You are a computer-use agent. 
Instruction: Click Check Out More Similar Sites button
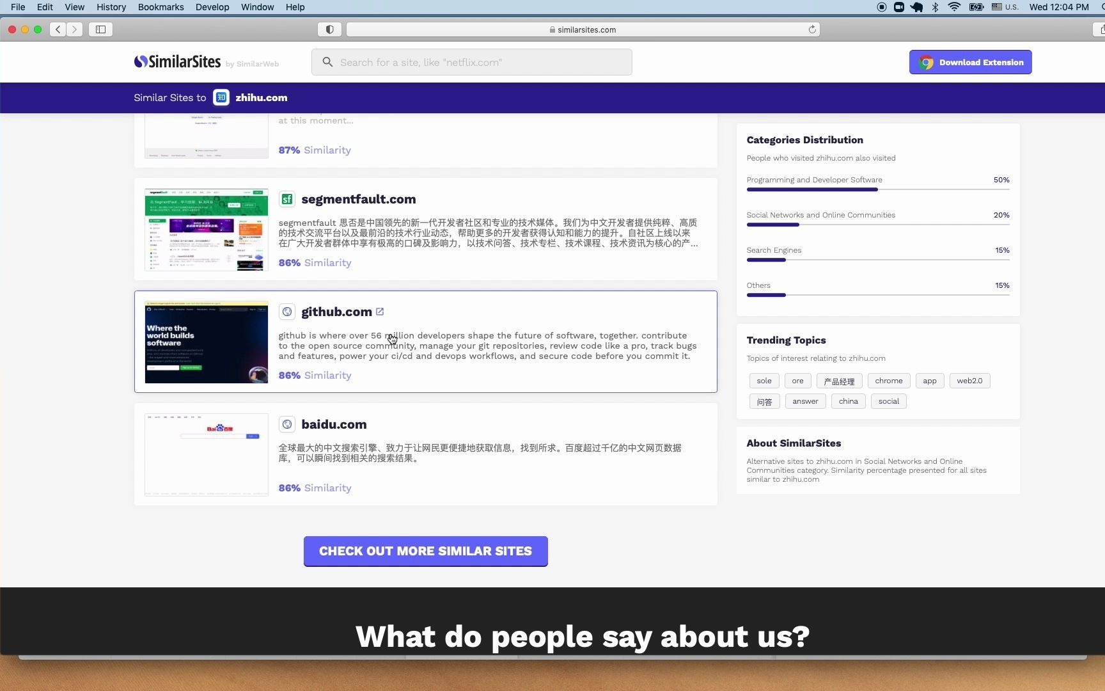(425, 551)
